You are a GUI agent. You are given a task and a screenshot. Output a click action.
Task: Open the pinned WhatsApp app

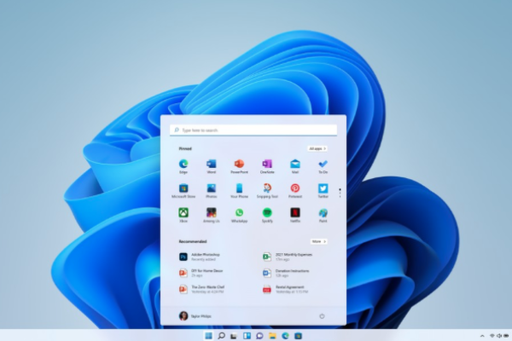239,212
